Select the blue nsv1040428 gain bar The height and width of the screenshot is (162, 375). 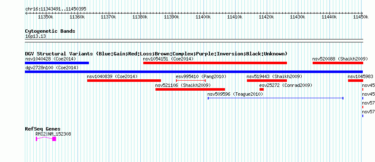point(57,63)
